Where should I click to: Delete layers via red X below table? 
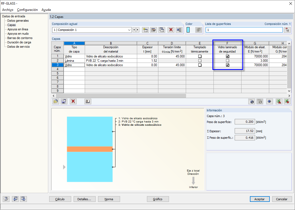(73, 101)
